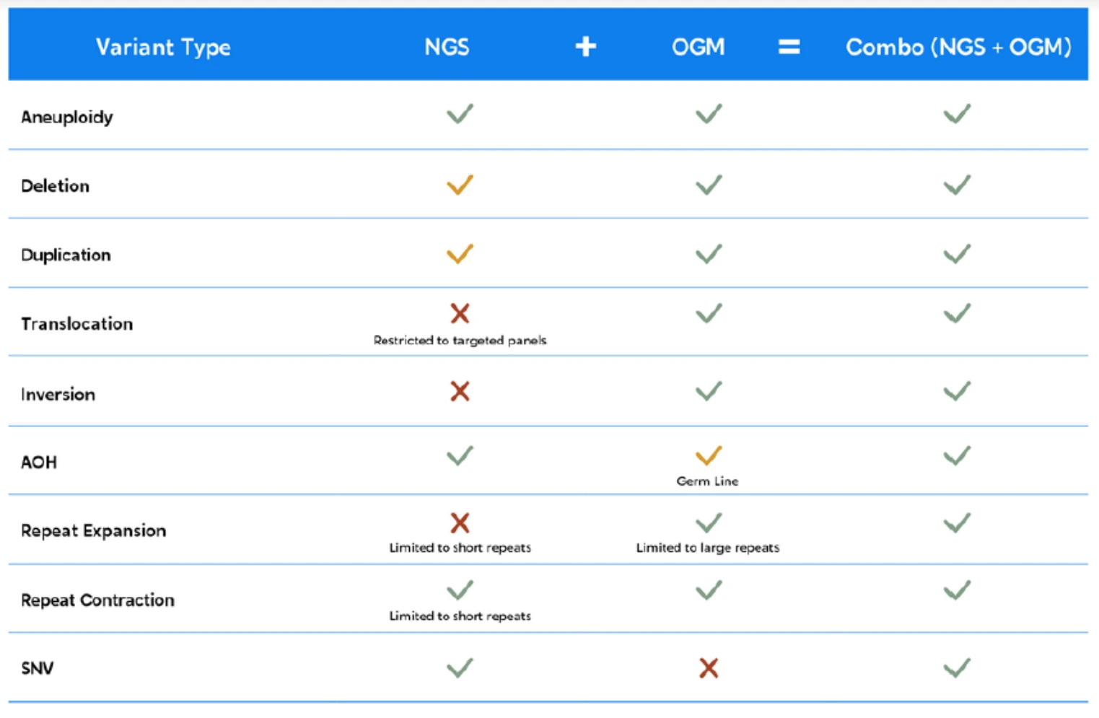
Task: Click the green check for Combo Aneuploidy
Action: coord(957,114)
